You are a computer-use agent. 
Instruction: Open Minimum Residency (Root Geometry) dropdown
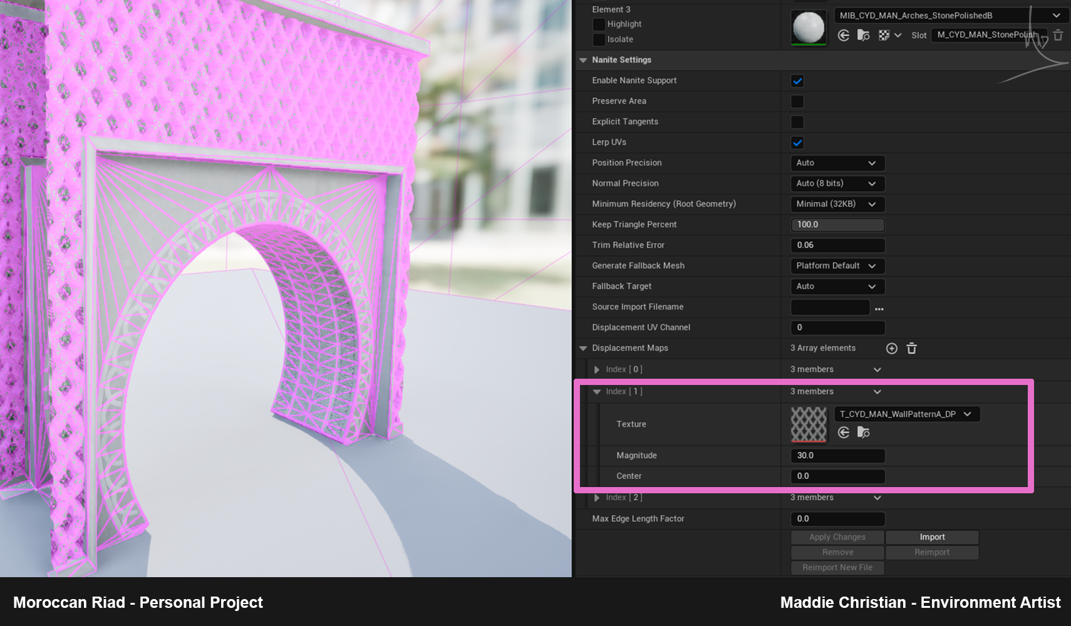pos(837,204)
